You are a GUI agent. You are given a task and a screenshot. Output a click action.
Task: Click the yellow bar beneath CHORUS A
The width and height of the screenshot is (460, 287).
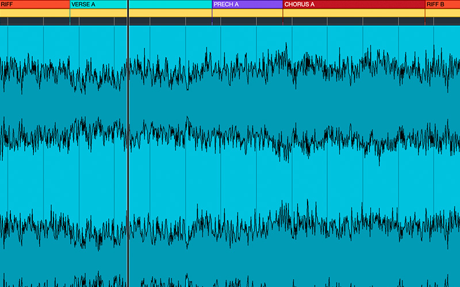(x=354, y=13)
